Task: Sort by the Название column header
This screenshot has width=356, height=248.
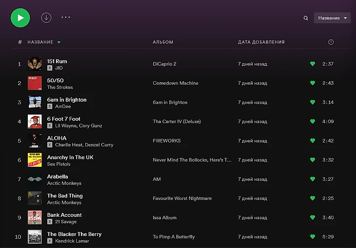Action: pos(40,42)
